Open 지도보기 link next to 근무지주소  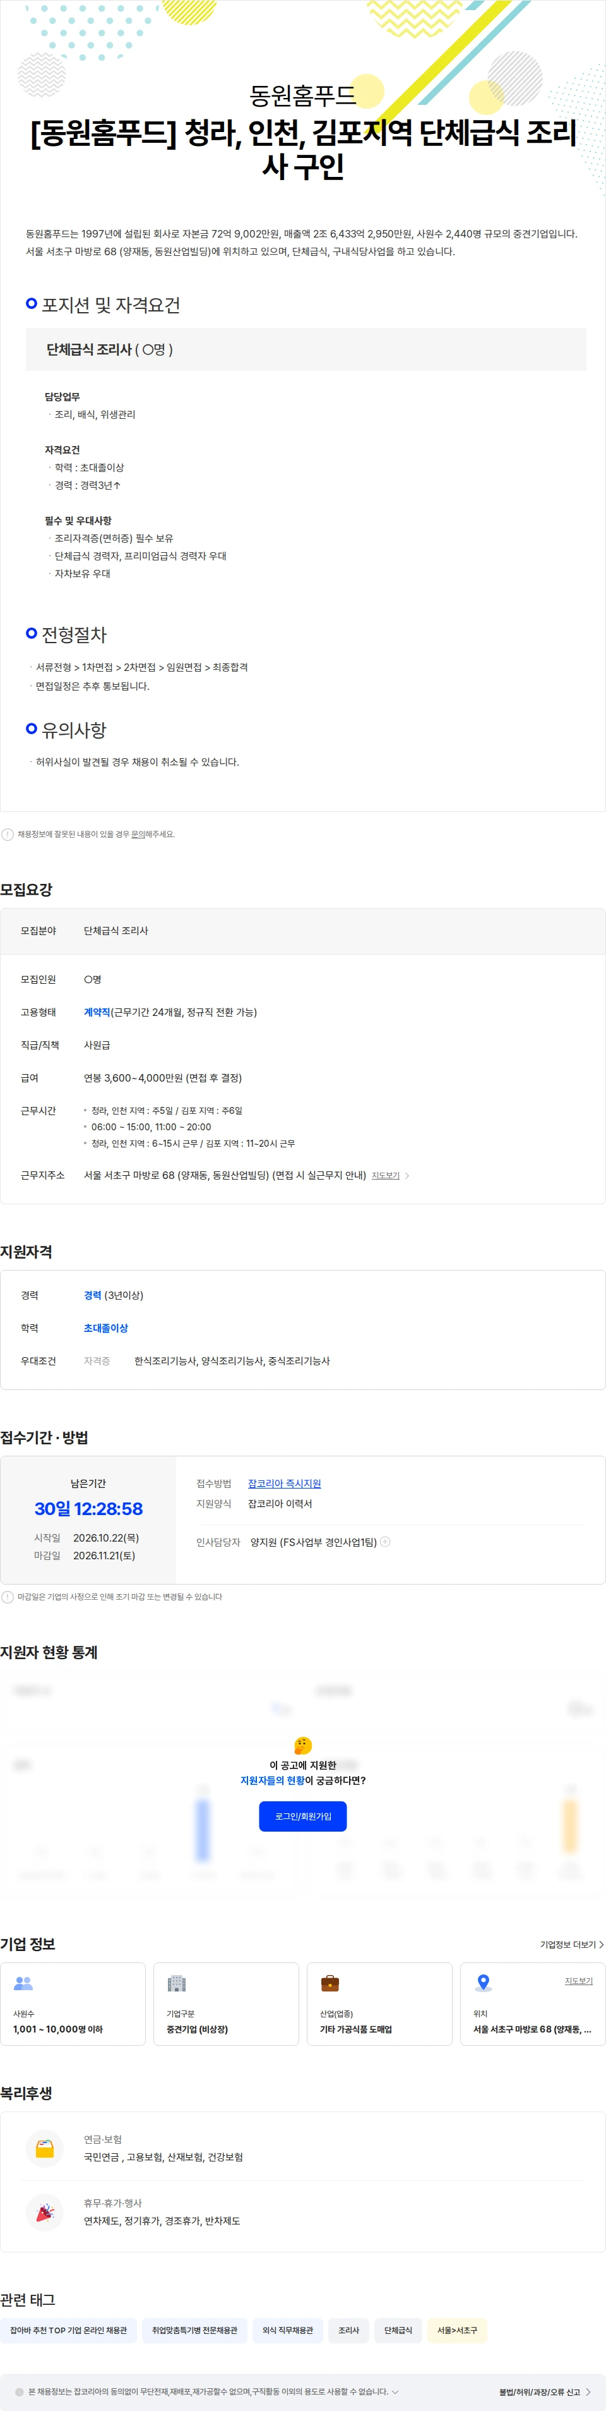(385, 1176)
